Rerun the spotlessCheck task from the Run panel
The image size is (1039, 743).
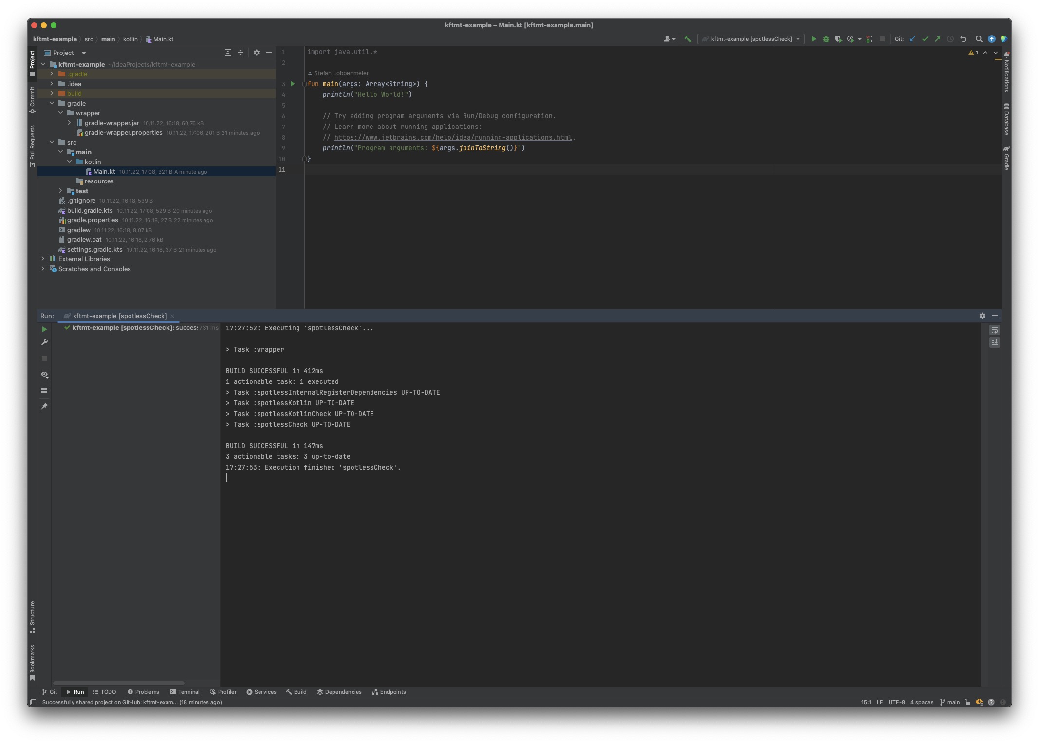44,329
